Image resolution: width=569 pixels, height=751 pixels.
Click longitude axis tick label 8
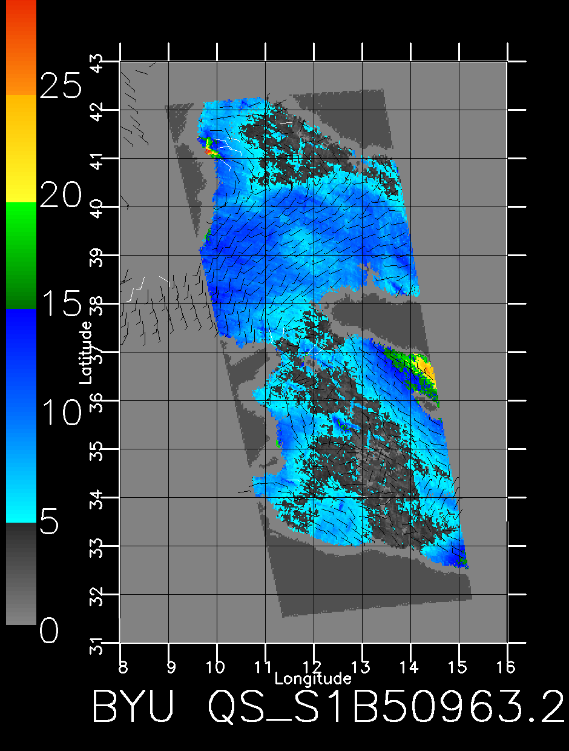[123, 667]
